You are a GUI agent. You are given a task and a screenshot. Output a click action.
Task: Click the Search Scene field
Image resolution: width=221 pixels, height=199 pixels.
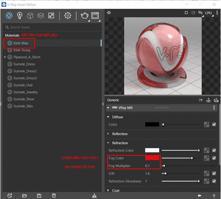(52, 27)
